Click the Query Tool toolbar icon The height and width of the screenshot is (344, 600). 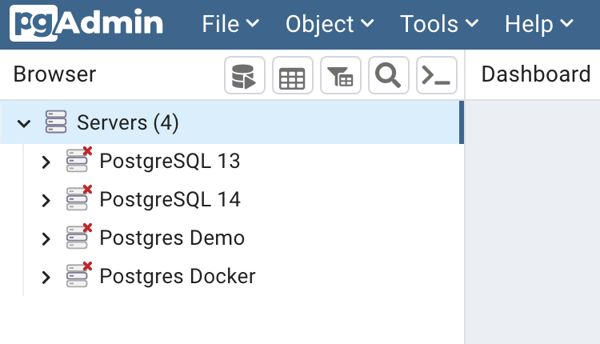coord(245,76)
